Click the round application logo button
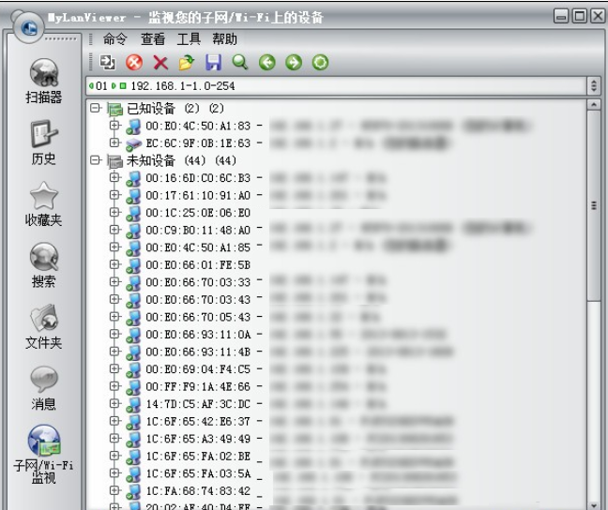608x510 pixels. click(x=28, y=27)
